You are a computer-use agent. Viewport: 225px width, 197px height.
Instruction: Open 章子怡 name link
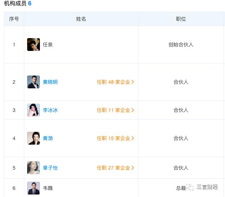tap(50, 168)
